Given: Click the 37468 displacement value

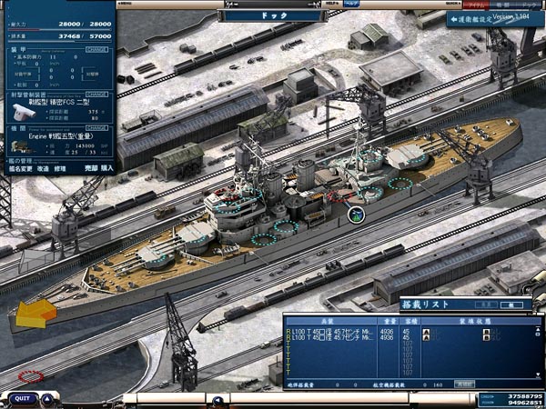Looking at the screenshot, I should click(x=69, y=36).
